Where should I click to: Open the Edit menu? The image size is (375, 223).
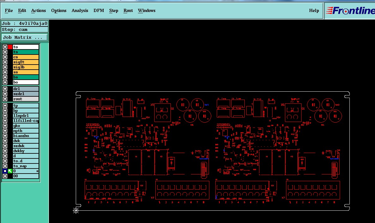tap(22, 10)
